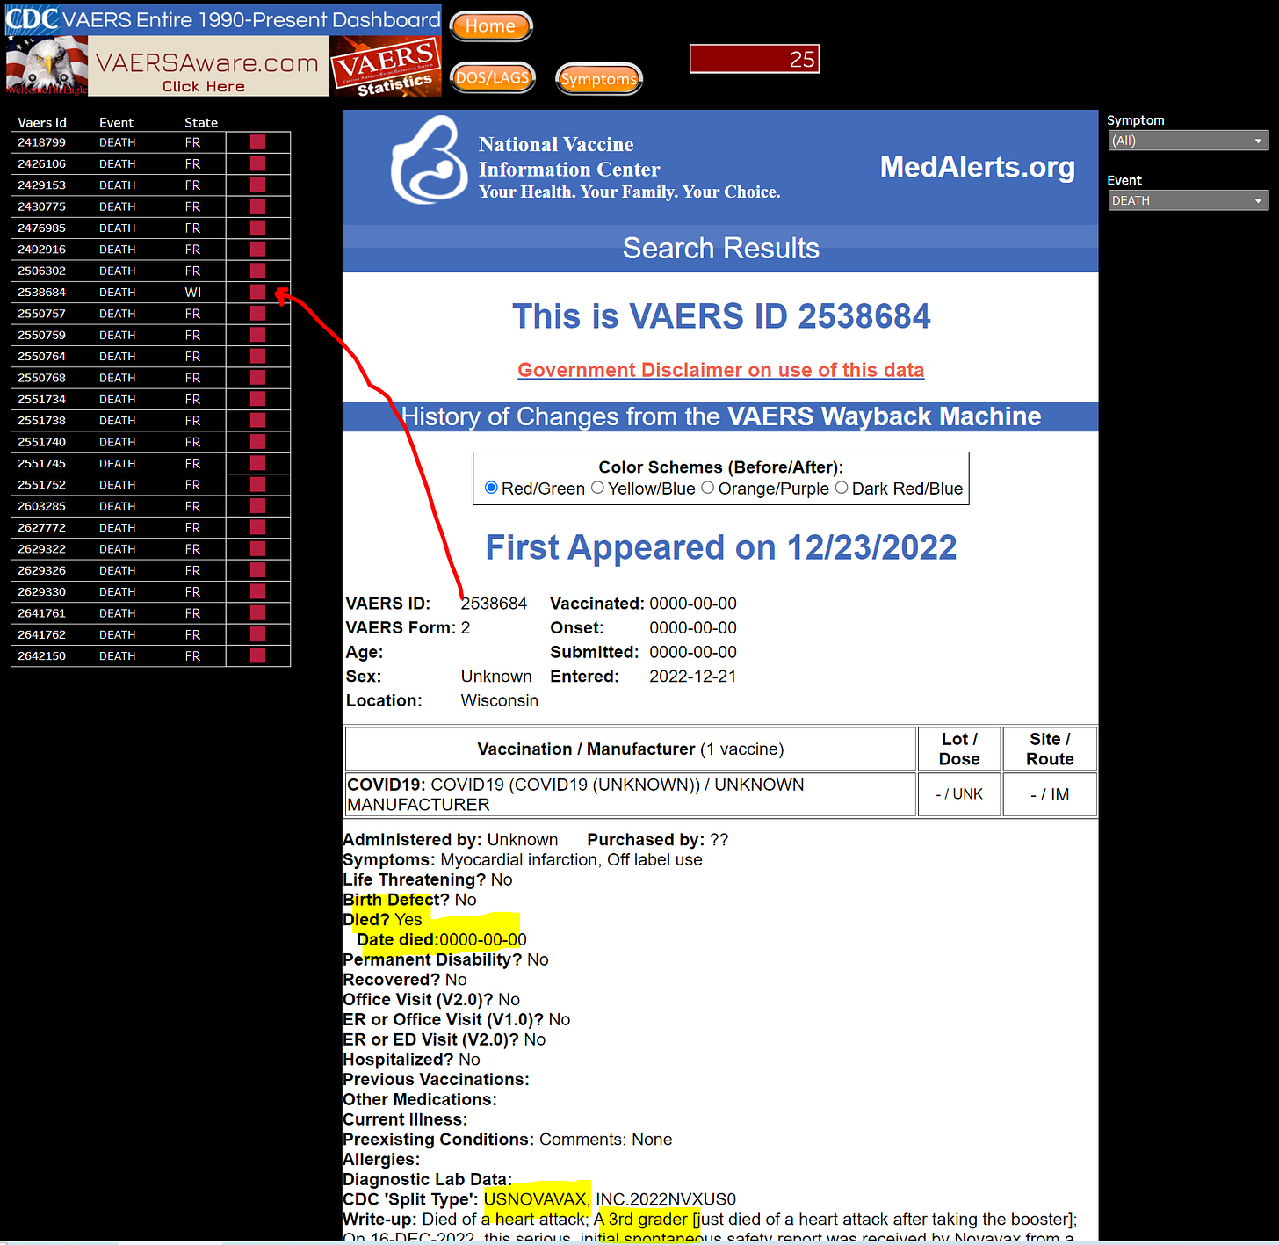Click the VAERSAware.com Click Here banner

tap(208, 67)
